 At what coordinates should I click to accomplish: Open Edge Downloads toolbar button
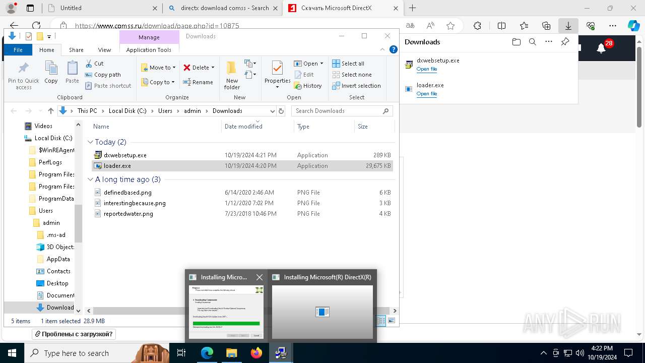point(568,26)
